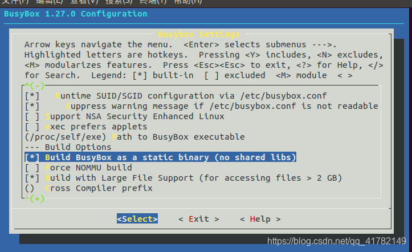Screen dimensions: 412x252
Task: Select Cross Compiler prefix entry
Action: coord(88,188)
